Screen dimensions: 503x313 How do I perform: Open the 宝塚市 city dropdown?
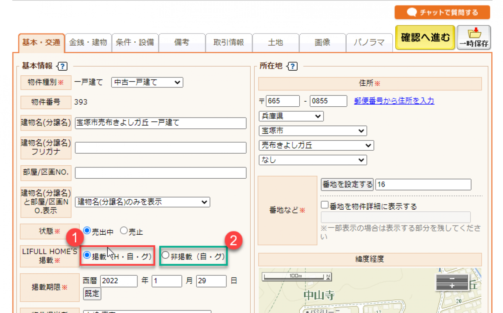313,131
